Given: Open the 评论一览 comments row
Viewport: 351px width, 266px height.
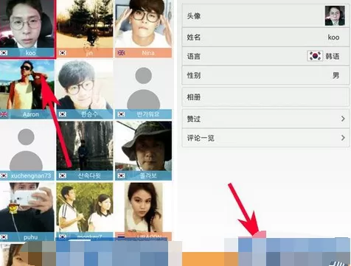Looking at the screenshot, I should pos(265,138).
